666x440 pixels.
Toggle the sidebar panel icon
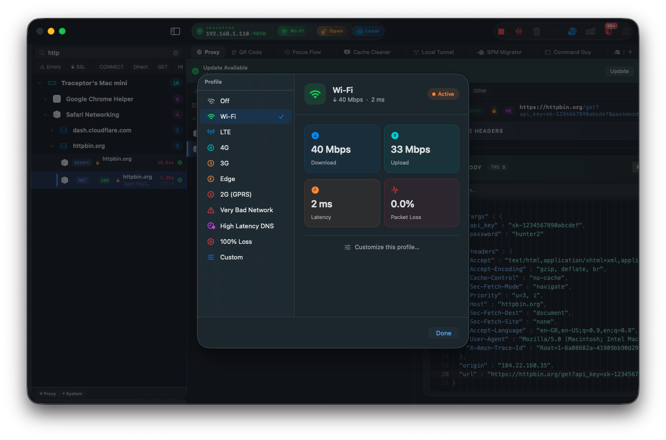(x=175, y=31)
